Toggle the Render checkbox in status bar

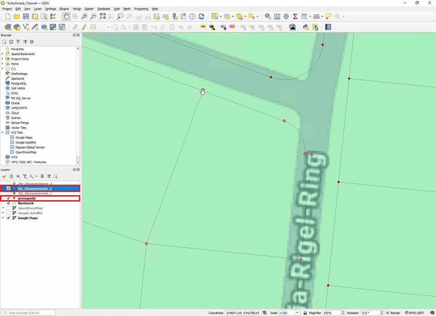(388, 313)
